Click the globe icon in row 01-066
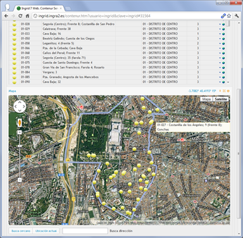The height and width of the screenshot is (238, 243). pos(223,48)
